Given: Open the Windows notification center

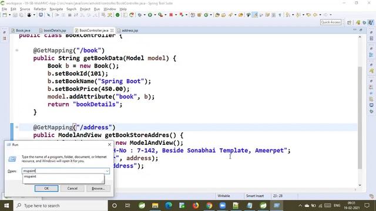Looking at the screenshot, I should click(x=367, y=206).
